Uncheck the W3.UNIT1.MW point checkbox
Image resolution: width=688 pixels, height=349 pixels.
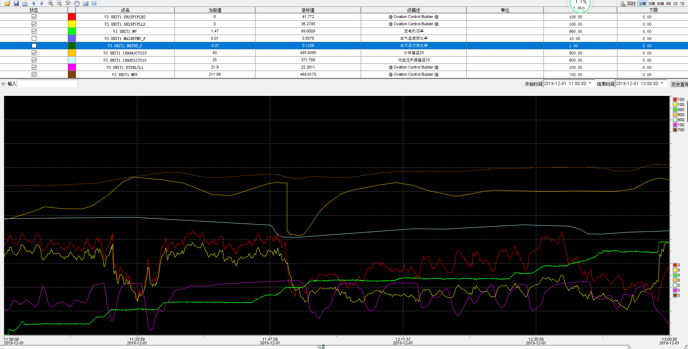(34, 31)
